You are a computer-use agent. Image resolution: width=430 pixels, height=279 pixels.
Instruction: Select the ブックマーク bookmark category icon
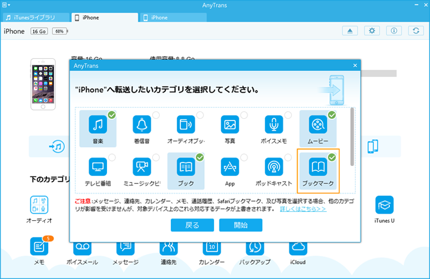click(318, 167)
